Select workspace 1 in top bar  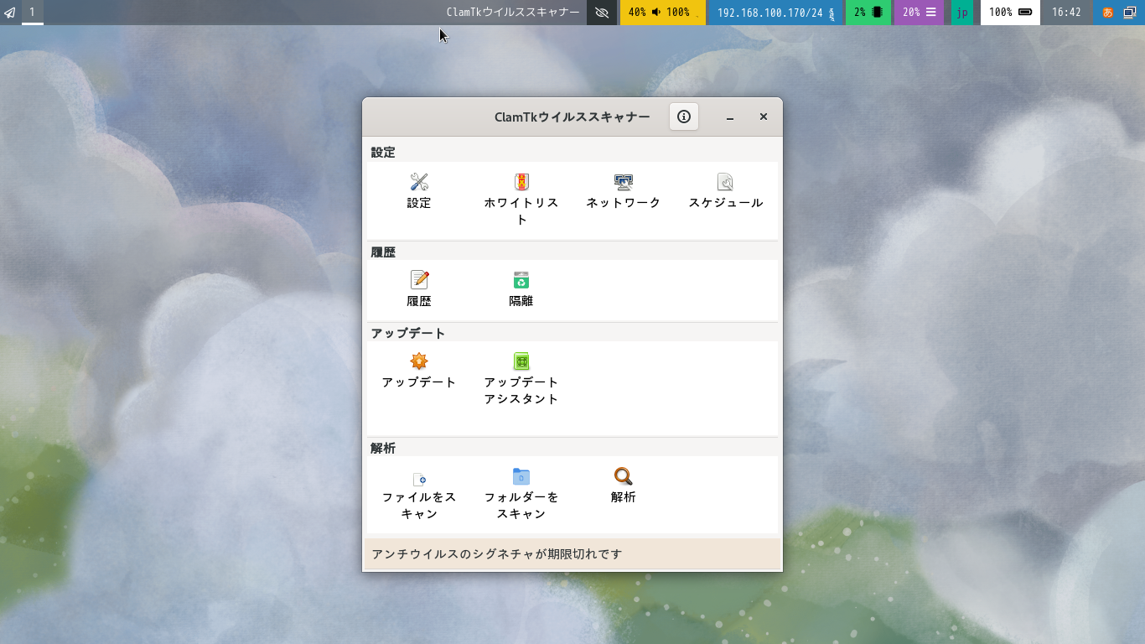[x=33, y=13]
